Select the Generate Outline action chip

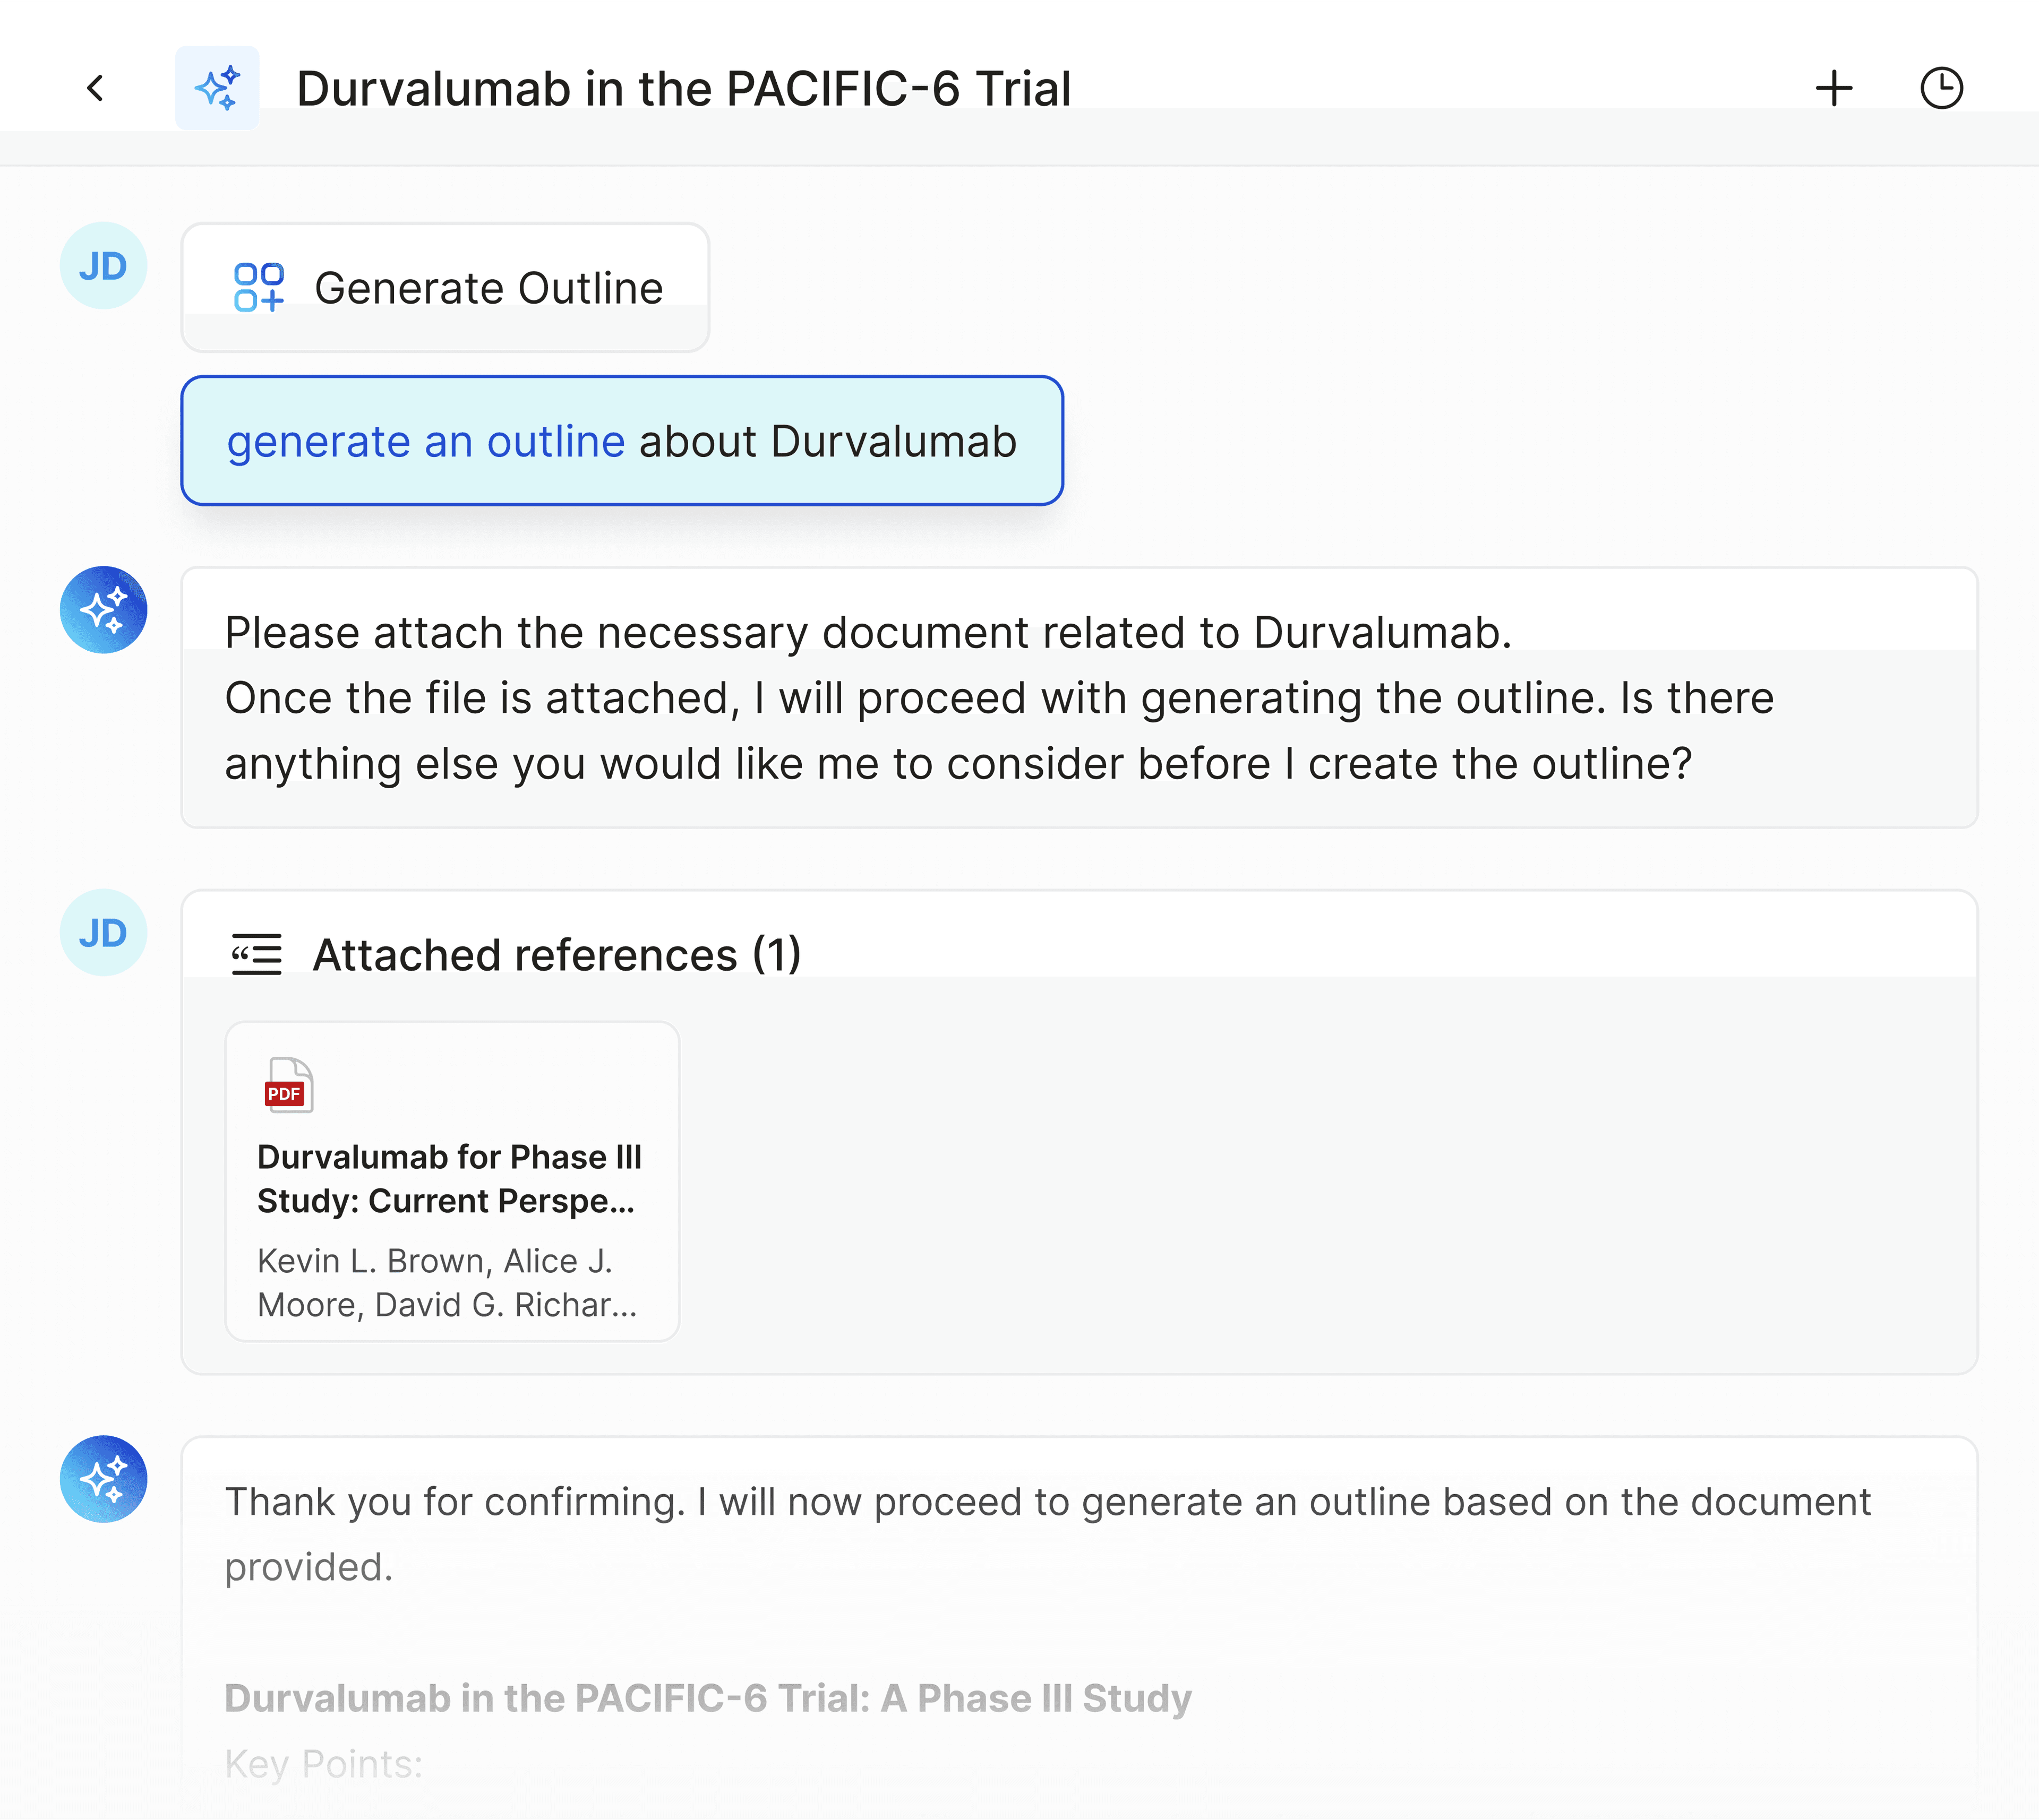445,288
